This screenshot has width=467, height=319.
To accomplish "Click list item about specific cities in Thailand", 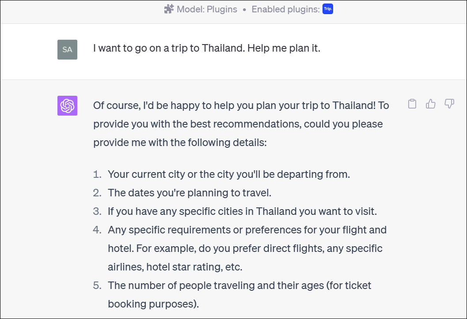I will [242, 211].
